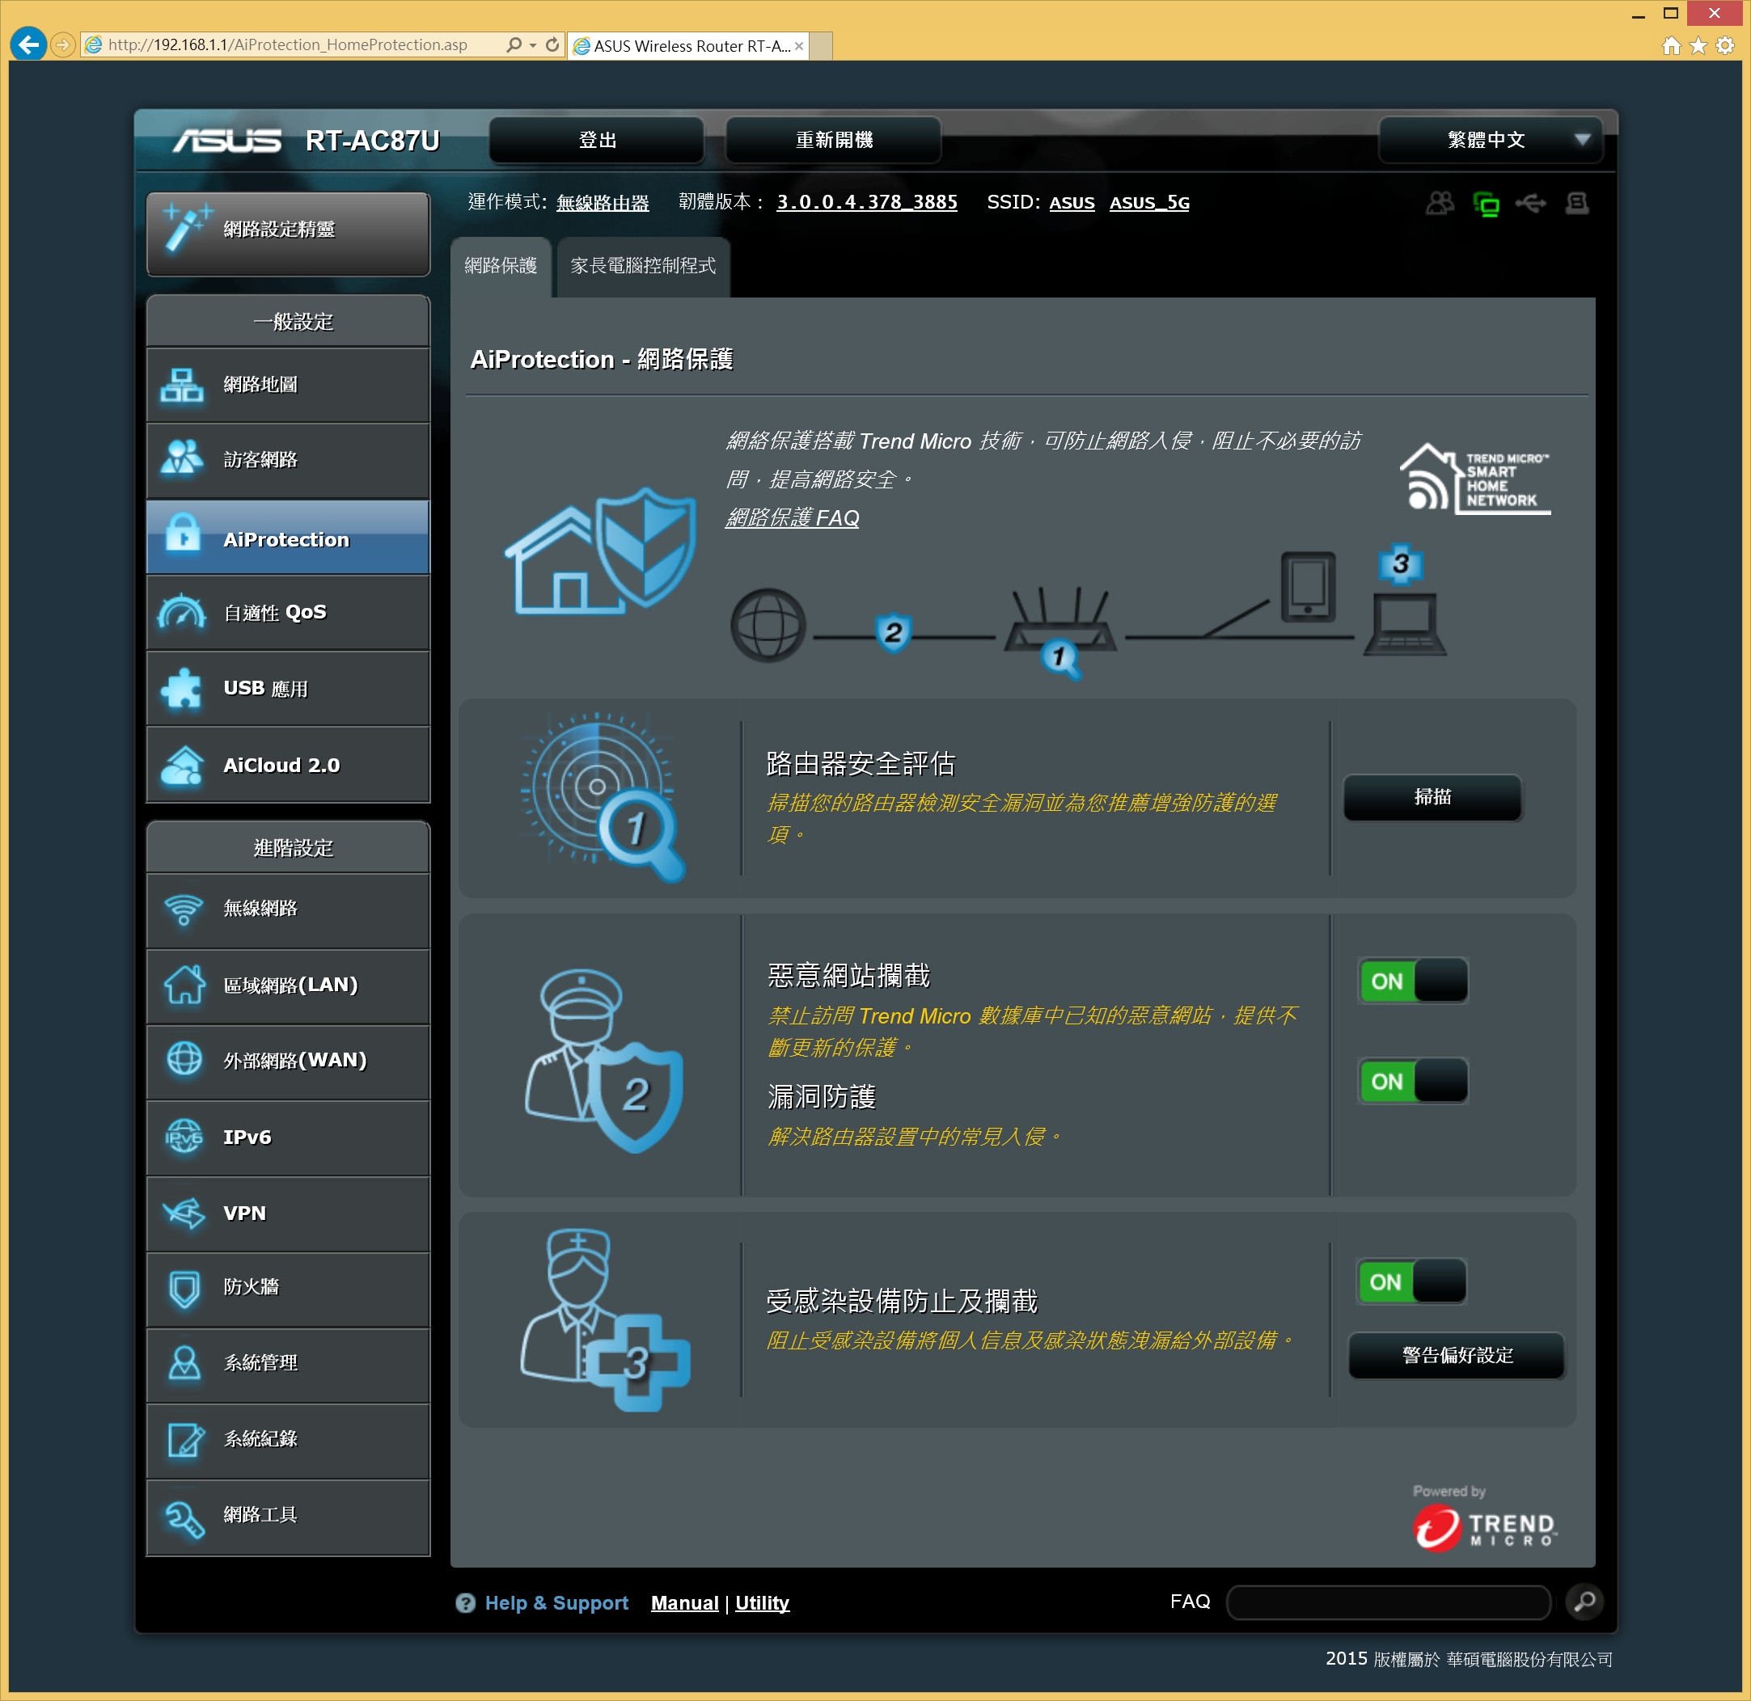The width and height of the screenshot is (1751, 1701).
Task: Open Network Tools (網路工具) page
Action: pyautogui.click(x=288, y=1516)
